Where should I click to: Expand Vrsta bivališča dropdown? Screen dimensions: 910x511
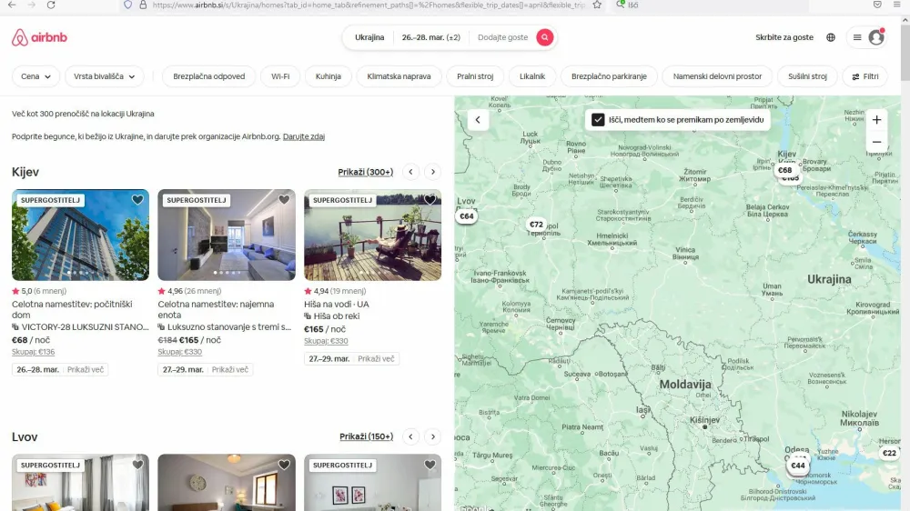105,76
